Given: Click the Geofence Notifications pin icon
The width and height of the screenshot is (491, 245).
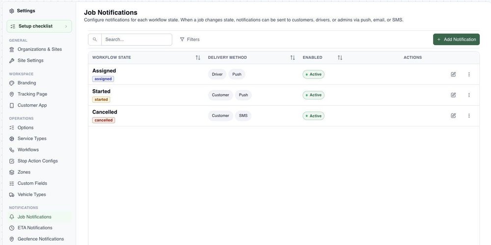Looking at the screenshot, I should click(12, 239).
